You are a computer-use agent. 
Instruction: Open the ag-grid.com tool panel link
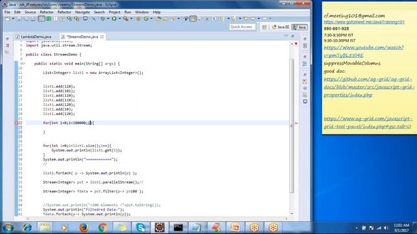tap(368, 123)
